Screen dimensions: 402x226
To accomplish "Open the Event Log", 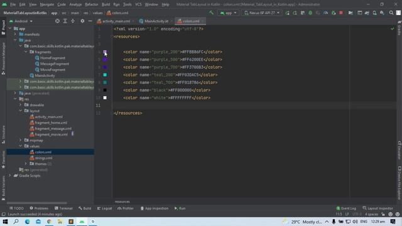I will (346, 208).
